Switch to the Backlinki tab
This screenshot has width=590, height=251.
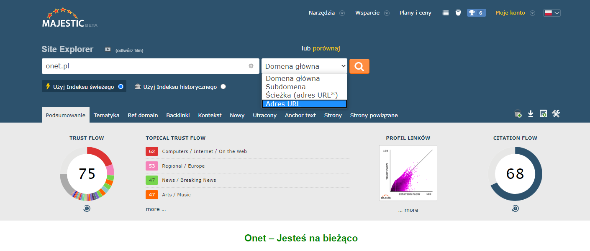coord(178,115)
